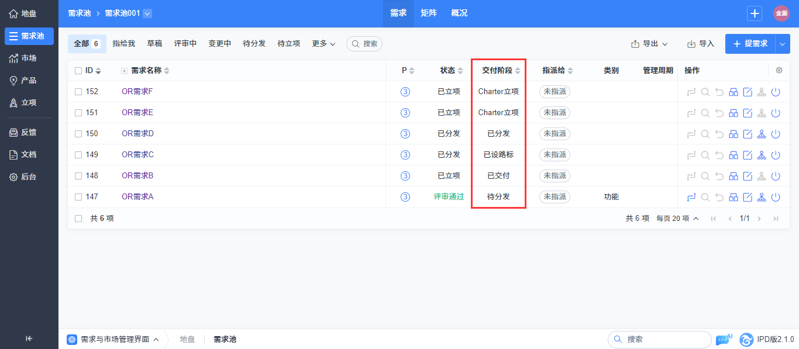Change 每页 20 项 page size
The image size is (799, 349).
coord(677,219)
